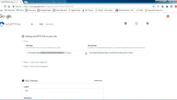Bookmark this page with the star icon

pos(153,6)
